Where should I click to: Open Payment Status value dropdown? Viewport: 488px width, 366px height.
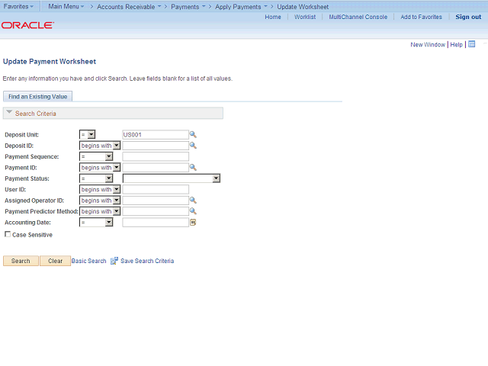(172, 178)
